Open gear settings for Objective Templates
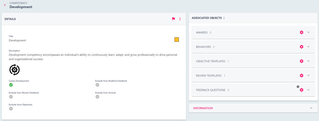Viewport: 319px width, 121px height. tap(302, 61)
